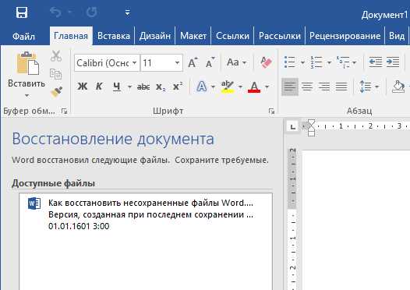Screen dimensions: 410x290
Task: Click the Save icon in quick access toolbar
Action: [x=22, y=12]
